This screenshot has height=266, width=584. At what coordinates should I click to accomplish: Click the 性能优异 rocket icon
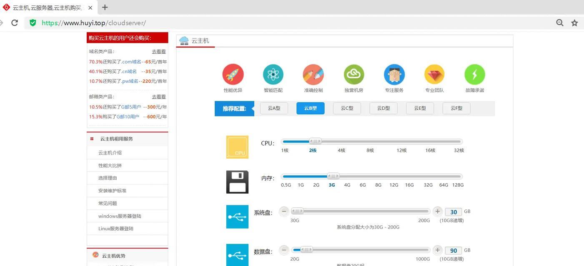pyautogui.click(x=233, y=74)
